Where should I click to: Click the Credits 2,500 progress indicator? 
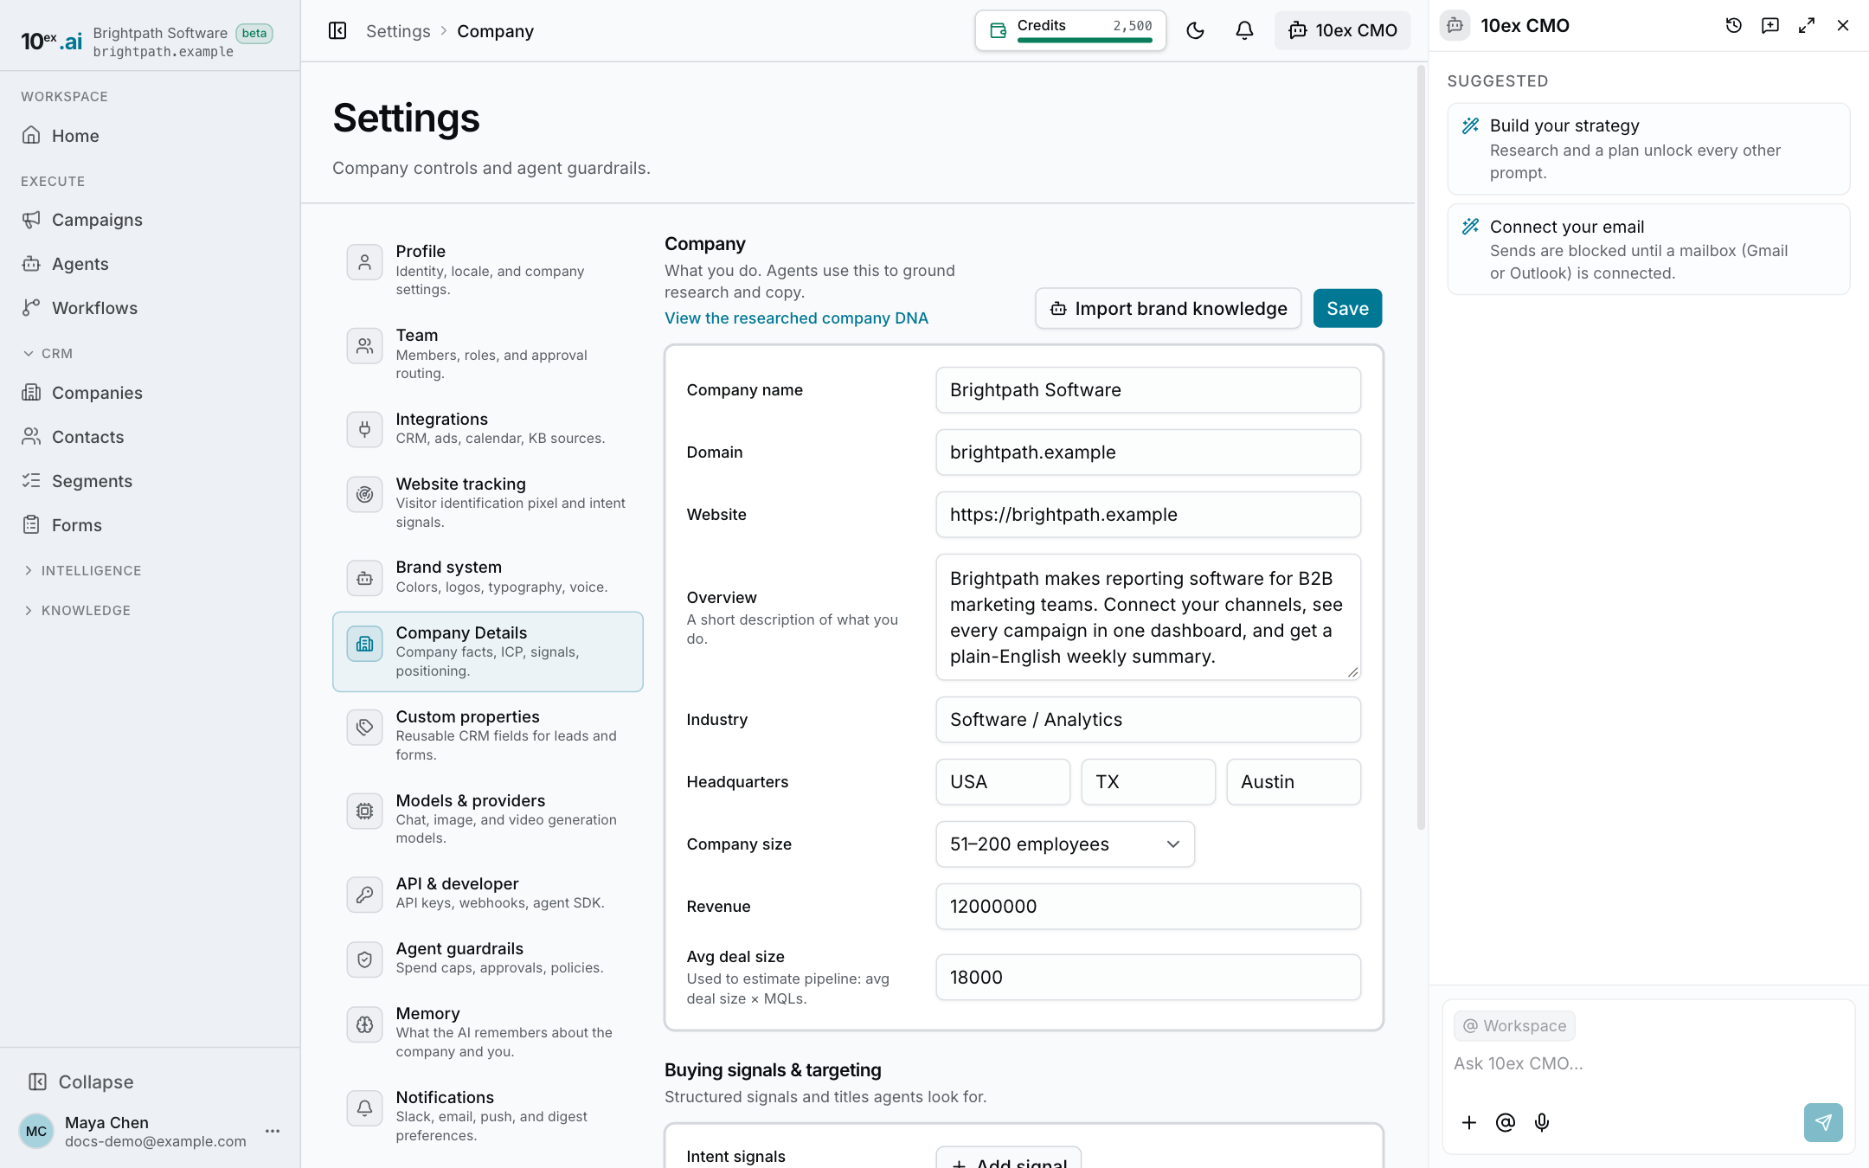[x=1070, y=30]
